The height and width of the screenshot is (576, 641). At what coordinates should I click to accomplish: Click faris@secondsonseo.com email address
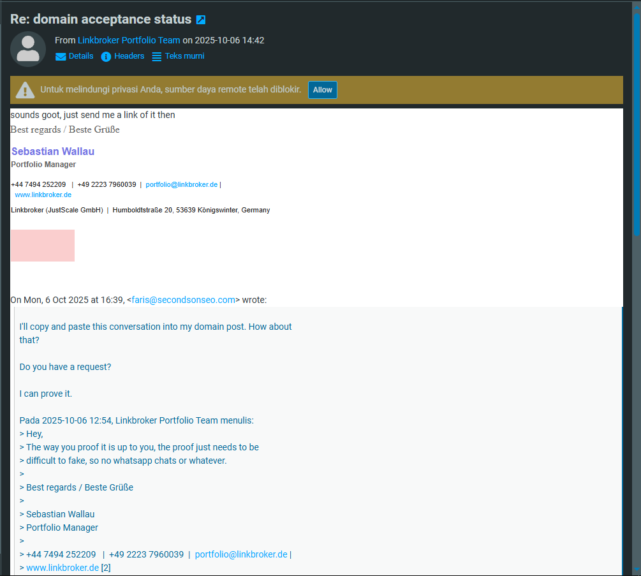(x=184, y=300)
